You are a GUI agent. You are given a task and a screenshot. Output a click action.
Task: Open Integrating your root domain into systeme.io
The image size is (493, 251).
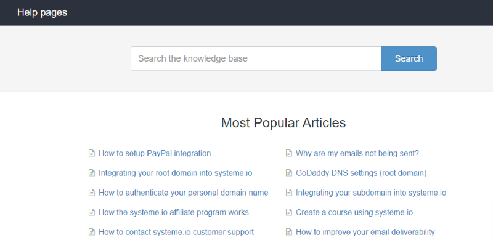click(176, 173)
